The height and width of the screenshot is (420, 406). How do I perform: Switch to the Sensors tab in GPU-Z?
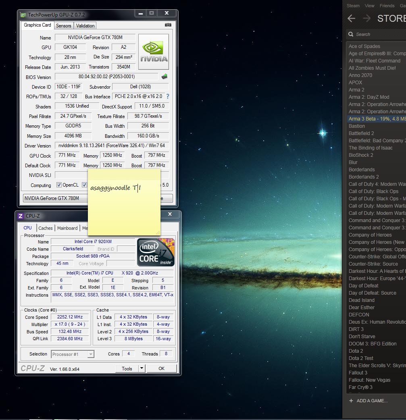point(64,26)
